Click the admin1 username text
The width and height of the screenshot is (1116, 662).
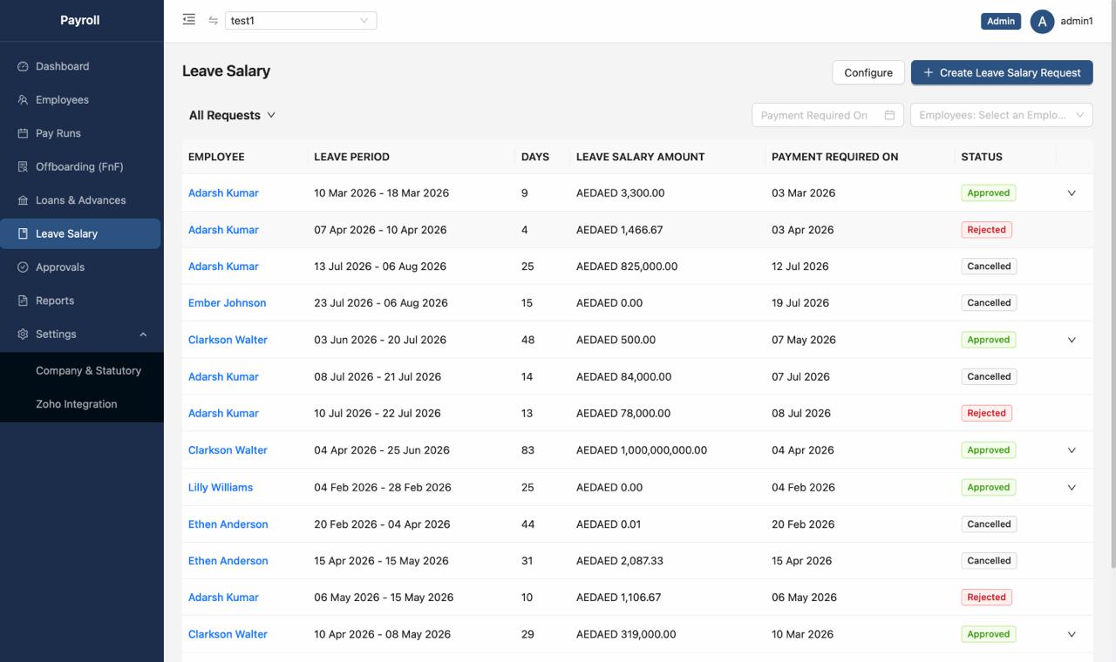1077,21
